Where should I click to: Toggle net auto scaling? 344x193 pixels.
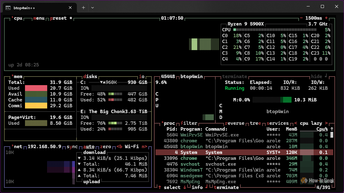click(89, 147)
